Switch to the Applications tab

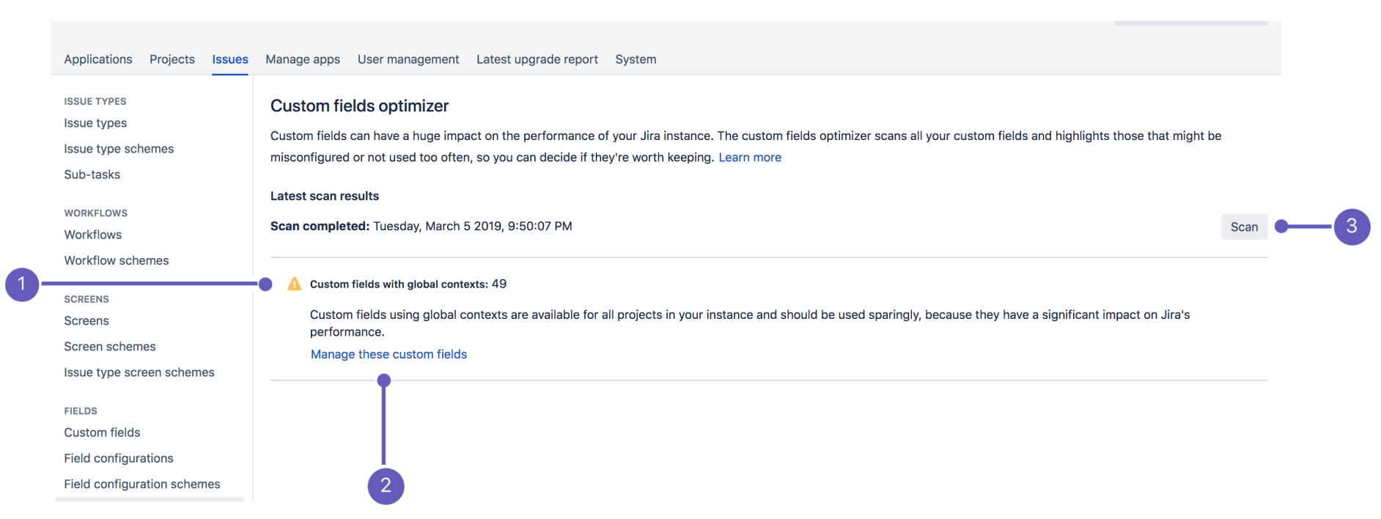pos(98,59)
